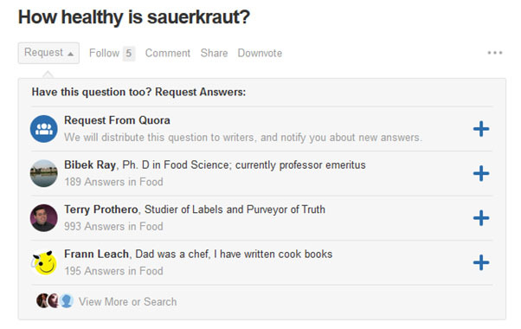Add Terry Prothero using the plus icon

coord(481,218)
